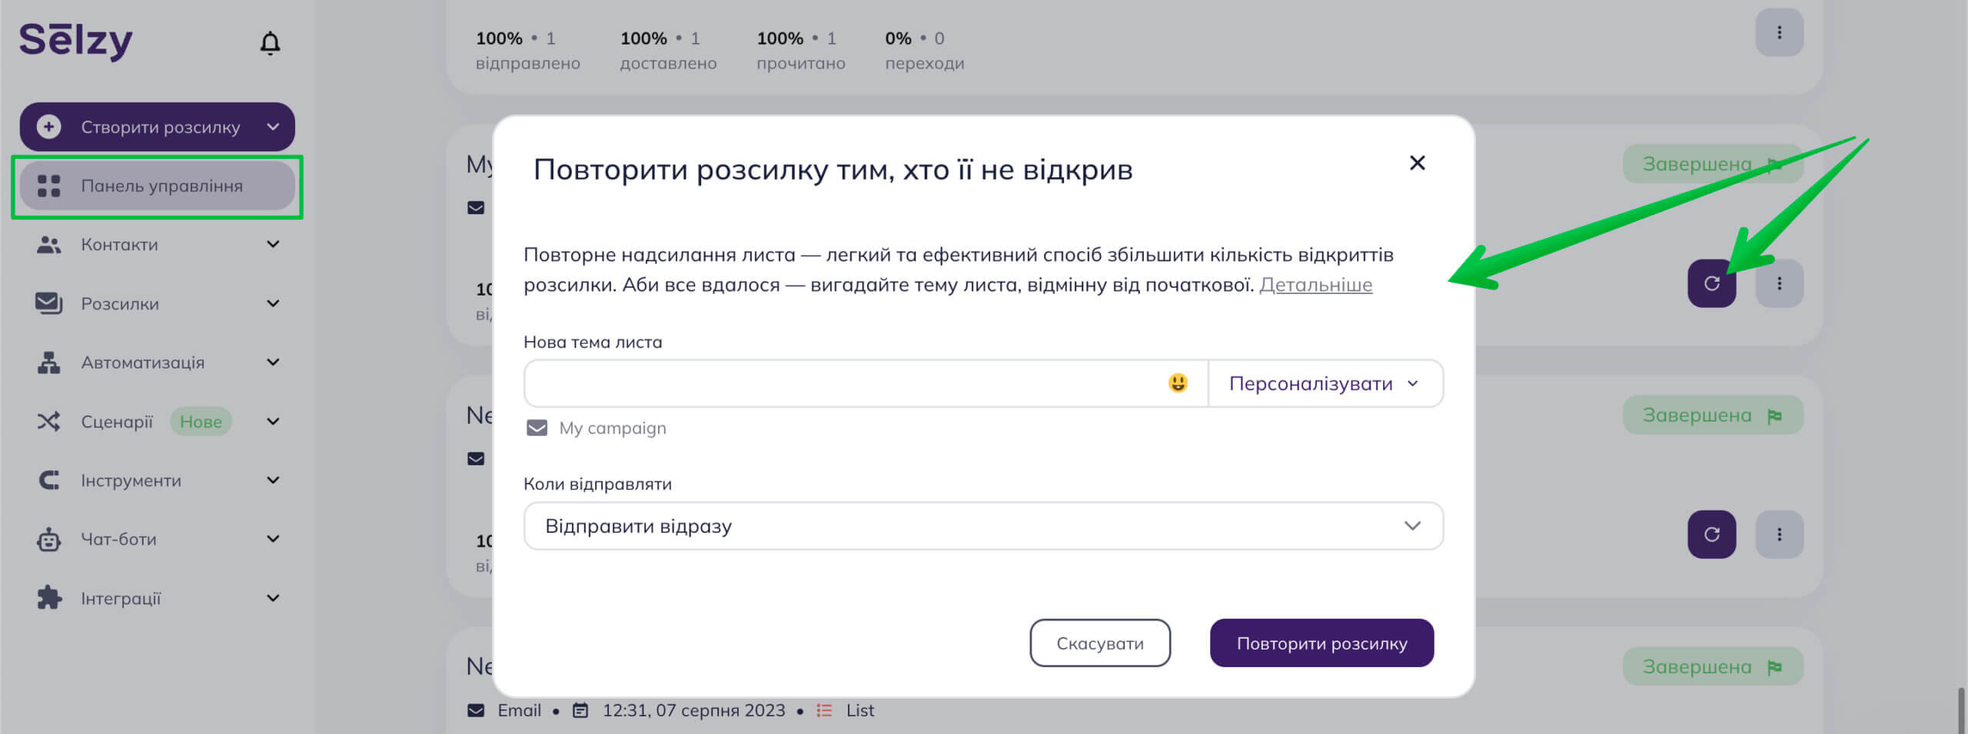This screenshot has height=734, width=1968.
Task: Click the 100% прочитано statistic
Action: coord(800,50)
